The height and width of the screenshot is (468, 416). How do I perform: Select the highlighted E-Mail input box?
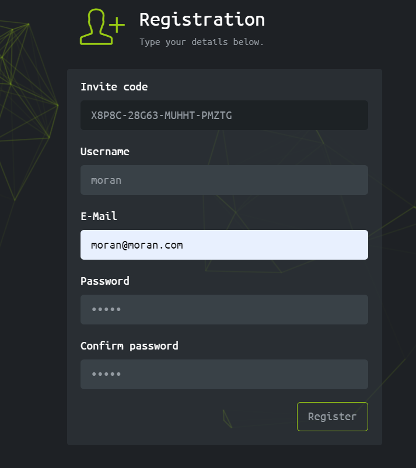[224, 245]
